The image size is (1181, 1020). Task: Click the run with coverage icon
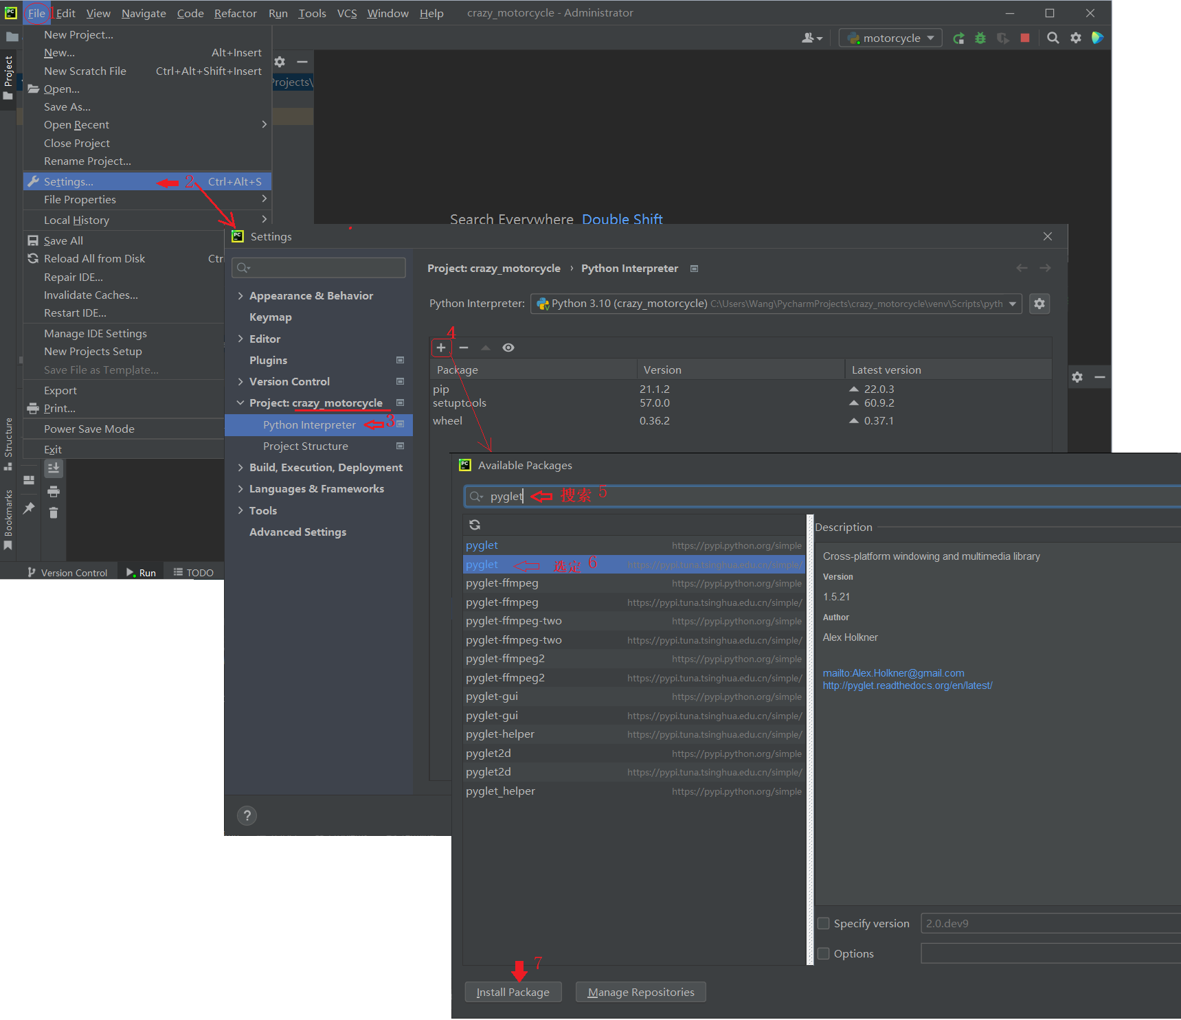click(x=1003, y=38)
